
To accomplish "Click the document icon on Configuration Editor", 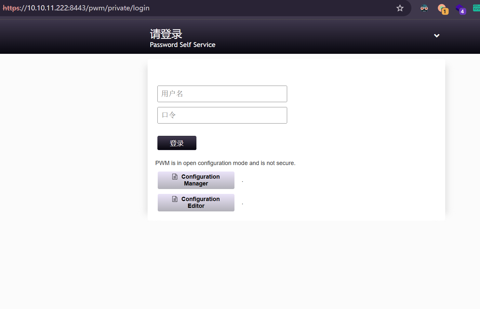I will click(175, 199).
